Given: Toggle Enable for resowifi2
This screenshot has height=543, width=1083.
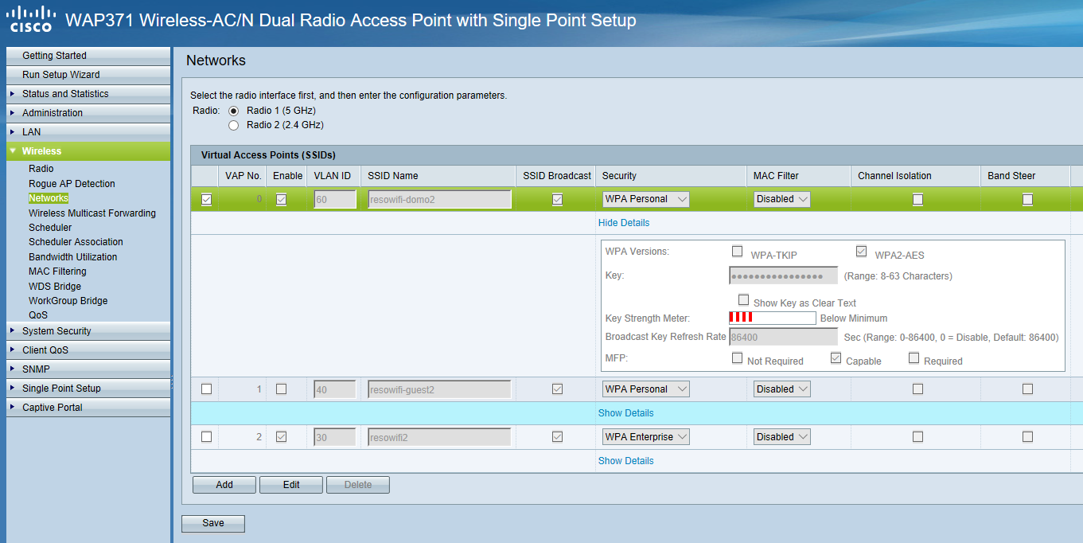Looking at the screenshot, I should [281, 437].
